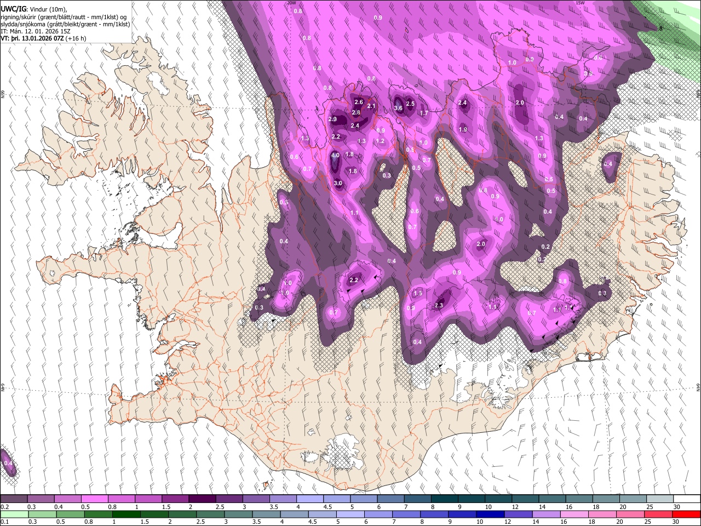Click the '2.8' precipitation value on the map
Screen dimensions: 701x526
click(x=356, y=113)
